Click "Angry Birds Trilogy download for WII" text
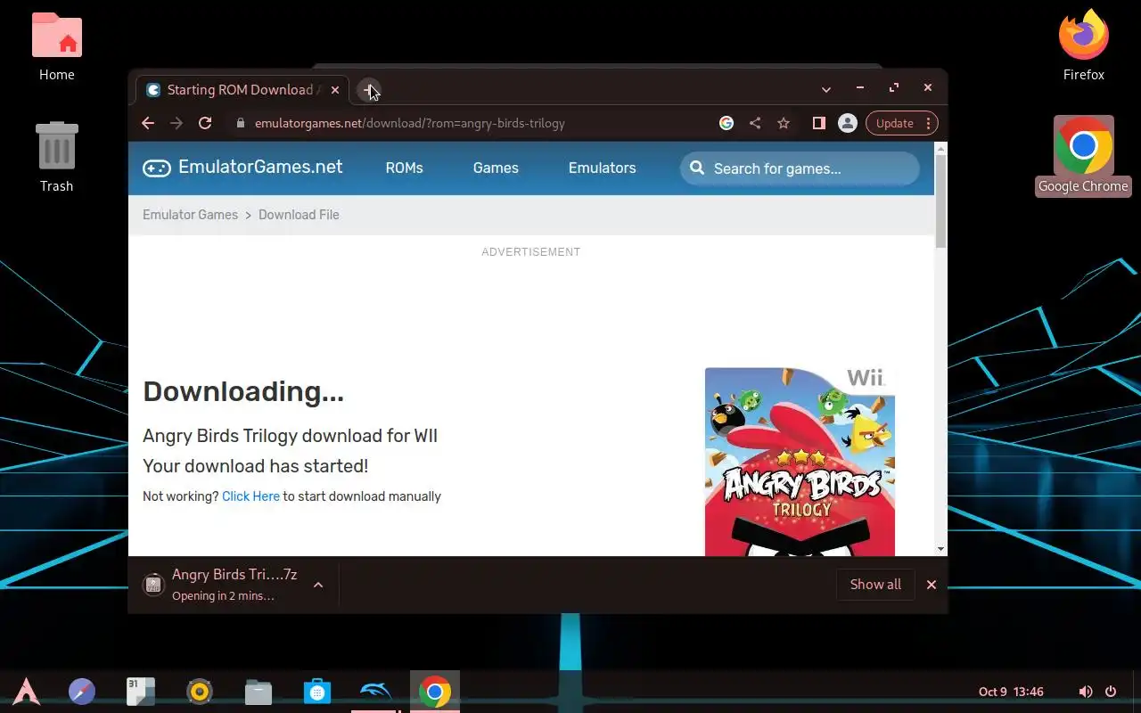The image size is (1141, 713). (x=290, y=436)
